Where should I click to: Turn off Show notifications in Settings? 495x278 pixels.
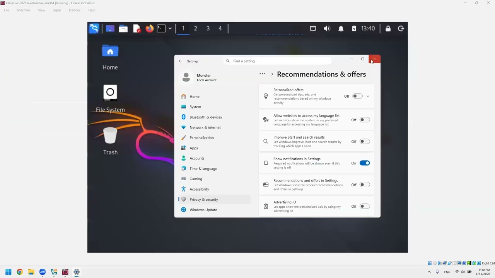pyautogui.click(x=365, y=163)
